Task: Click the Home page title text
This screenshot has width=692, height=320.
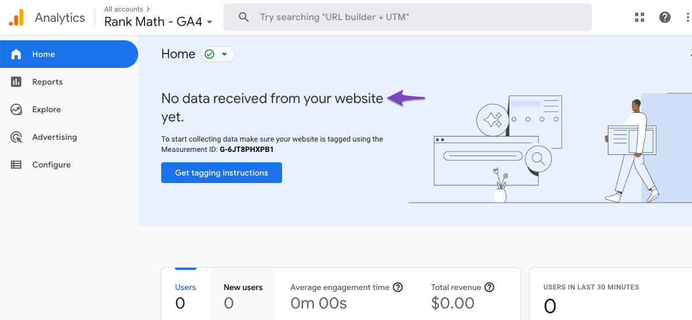Action: (178, 54)
